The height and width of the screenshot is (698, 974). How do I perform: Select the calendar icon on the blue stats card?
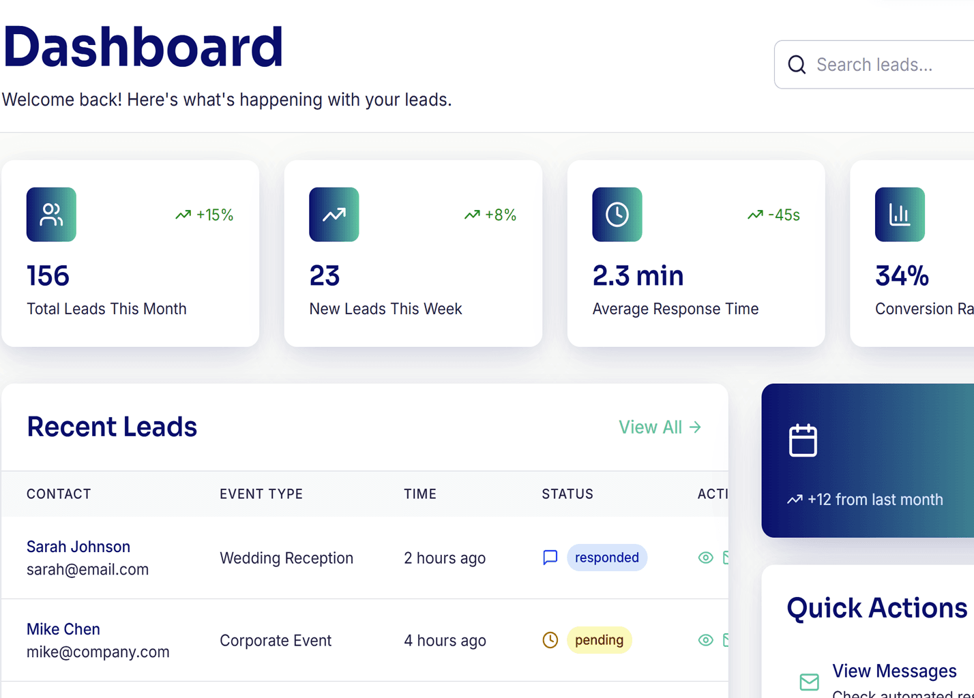(x=803, y=440)
